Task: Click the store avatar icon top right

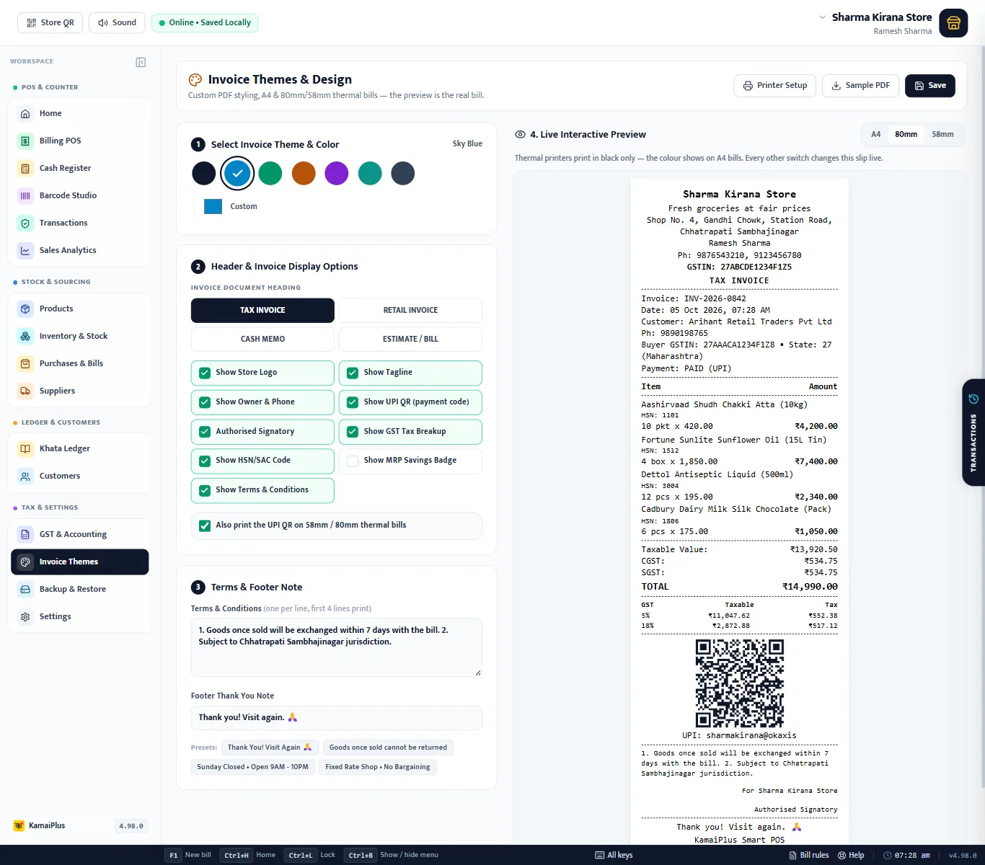Action: [x=953, y=23]
